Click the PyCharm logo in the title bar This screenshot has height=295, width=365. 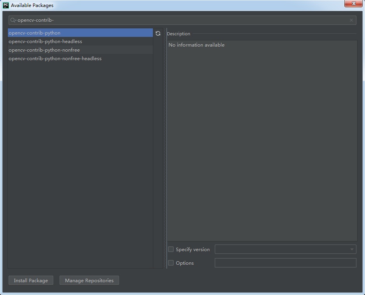[x=5, y=5]
